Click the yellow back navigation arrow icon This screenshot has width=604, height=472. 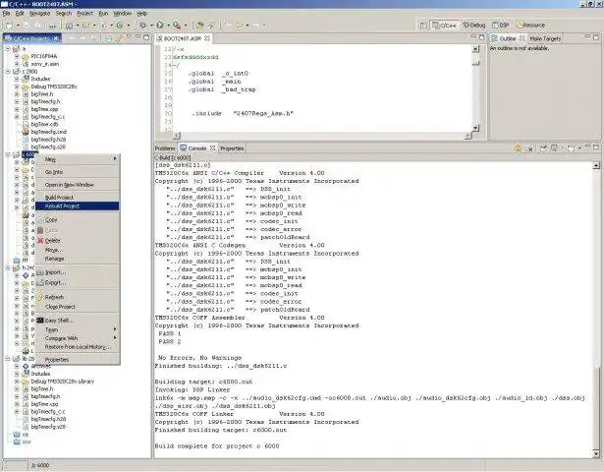pos(239,26)
